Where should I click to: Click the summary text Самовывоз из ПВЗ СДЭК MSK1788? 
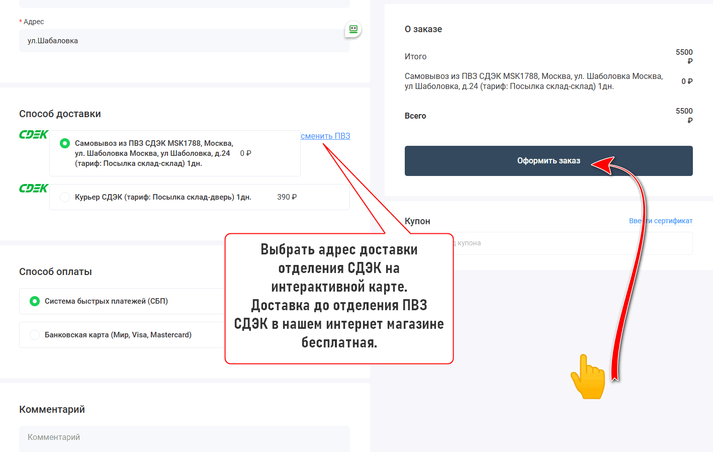point(533,81)
